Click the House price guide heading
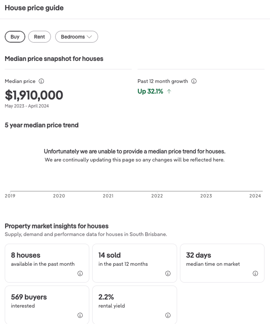The height and width of the screenshot is (324, 270). click(x=34, y=8)
